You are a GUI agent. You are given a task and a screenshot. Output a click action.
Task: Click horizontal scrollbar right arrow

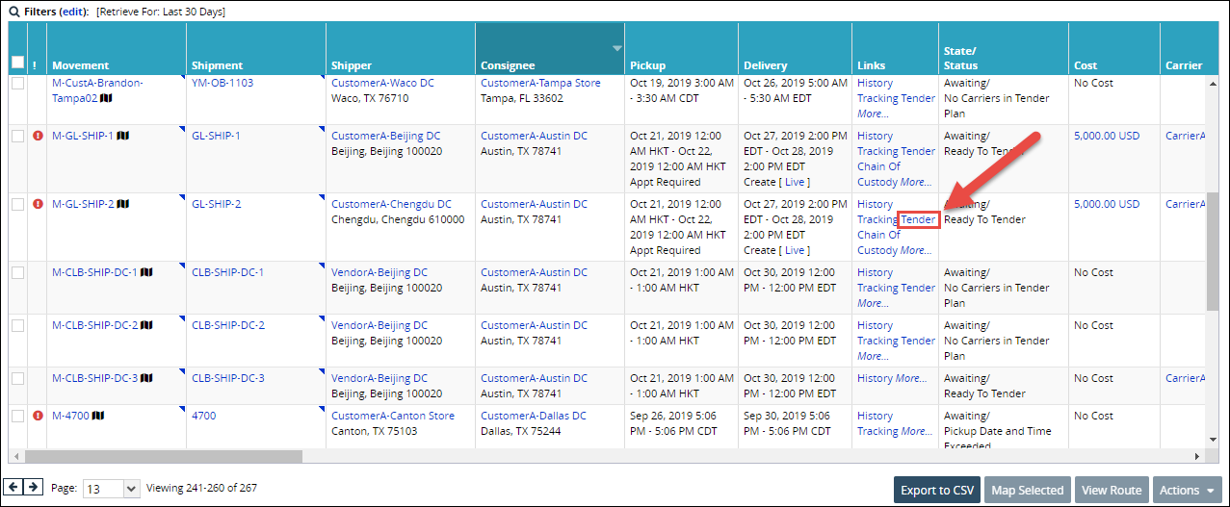1198,456
